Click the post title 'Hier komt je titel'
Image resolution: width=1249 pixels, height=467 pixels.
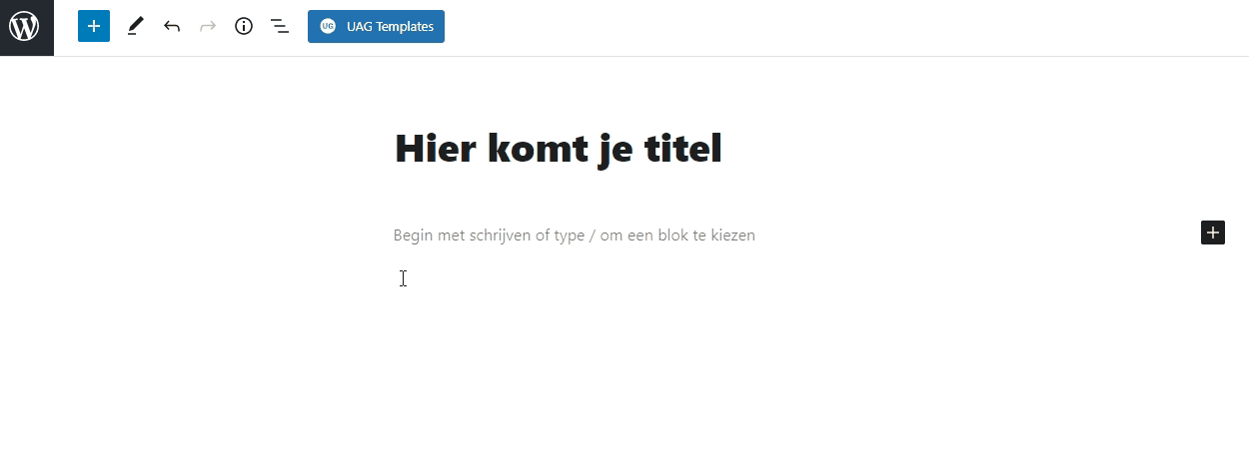coord(558,149)
